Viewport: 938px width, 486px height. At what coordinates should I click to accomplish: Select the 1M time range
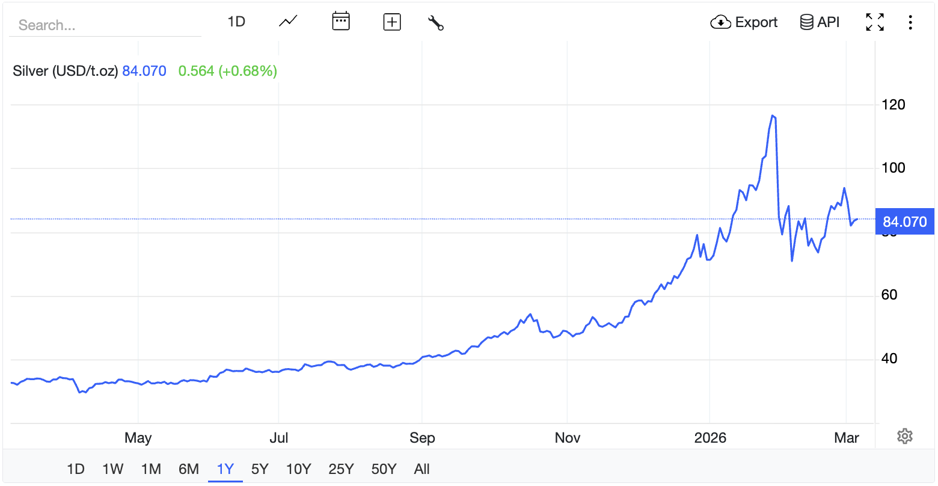click(x=151, y=469)
